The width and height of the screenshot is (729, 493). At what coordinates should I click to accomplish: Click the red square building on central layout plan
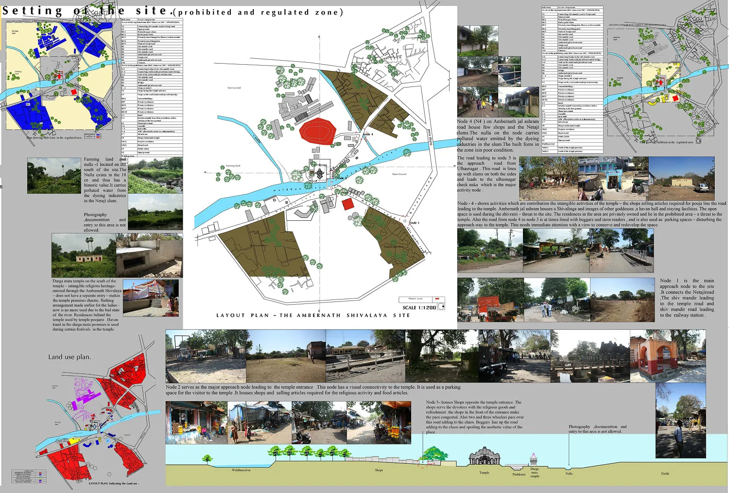point(347,204)
